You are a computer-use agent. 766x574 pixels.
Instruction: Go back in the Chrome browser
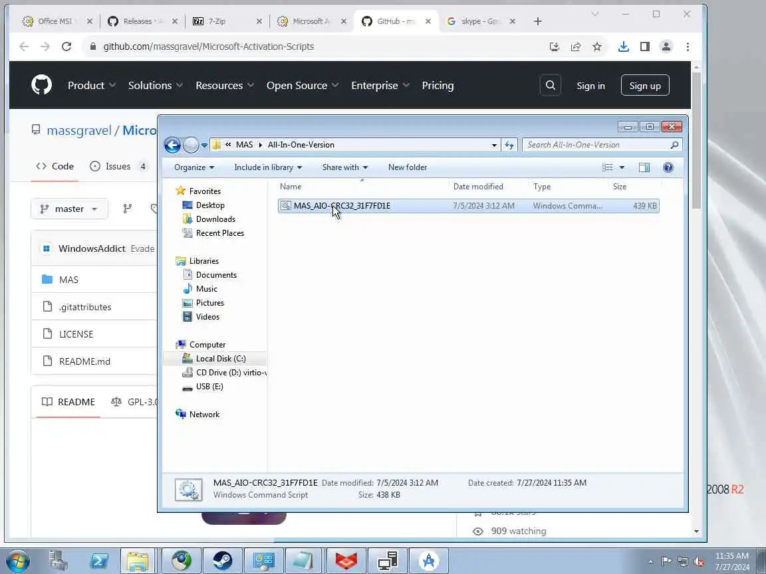coord(23,47)
